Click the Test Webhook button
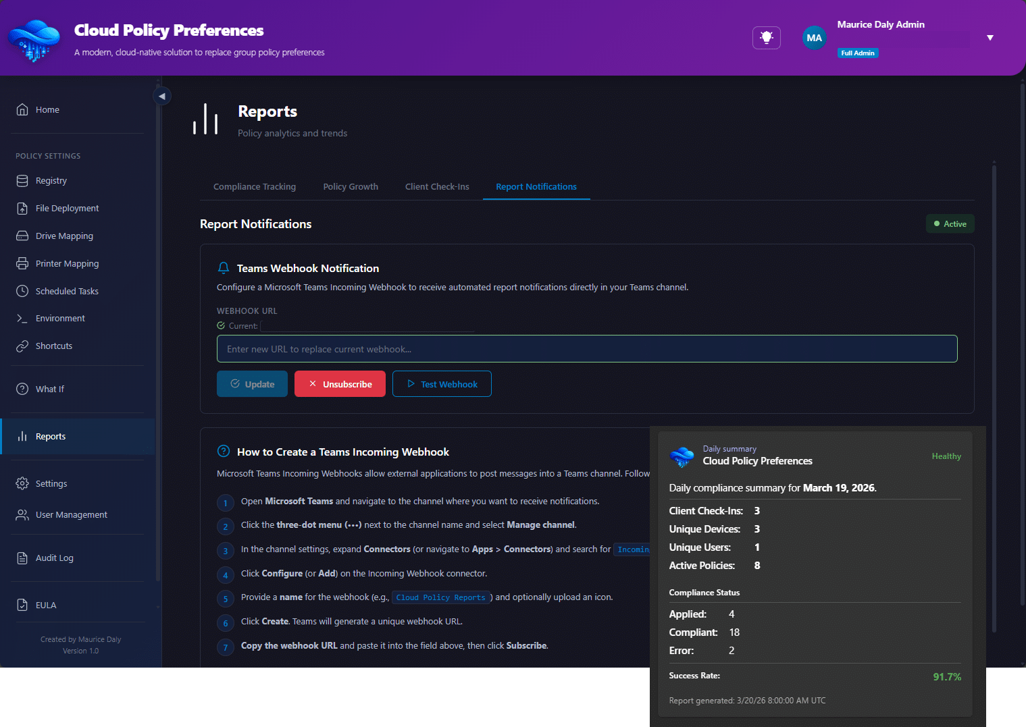 (x=442, y=384)
